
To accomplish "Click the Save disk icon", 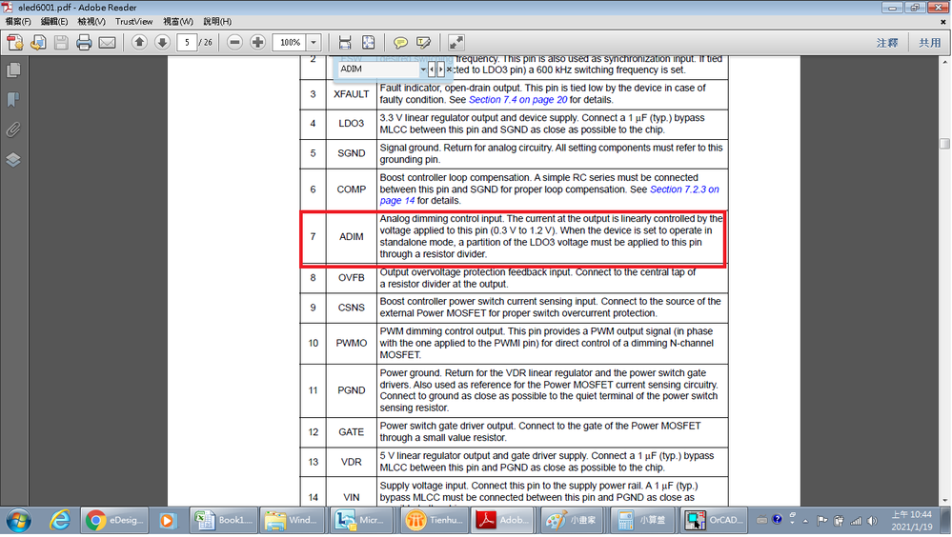I will tap(61, 43).
